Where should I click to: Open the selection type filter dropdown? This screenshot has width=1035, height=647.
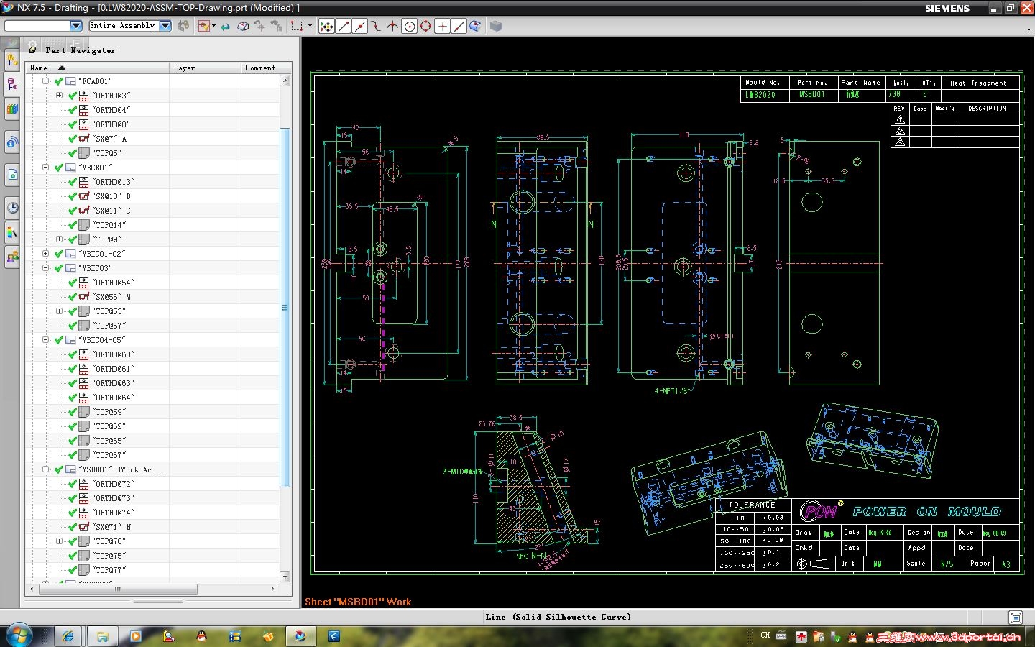[76, 26]
